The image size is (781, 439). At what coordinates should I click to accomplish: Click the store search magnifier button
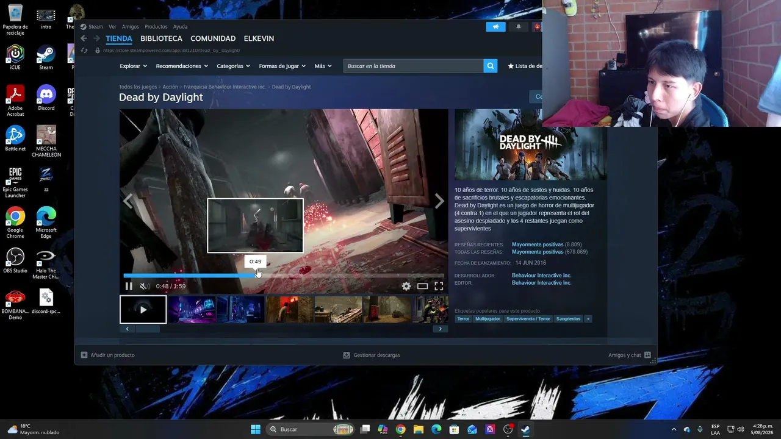click(x=490, y=66)
